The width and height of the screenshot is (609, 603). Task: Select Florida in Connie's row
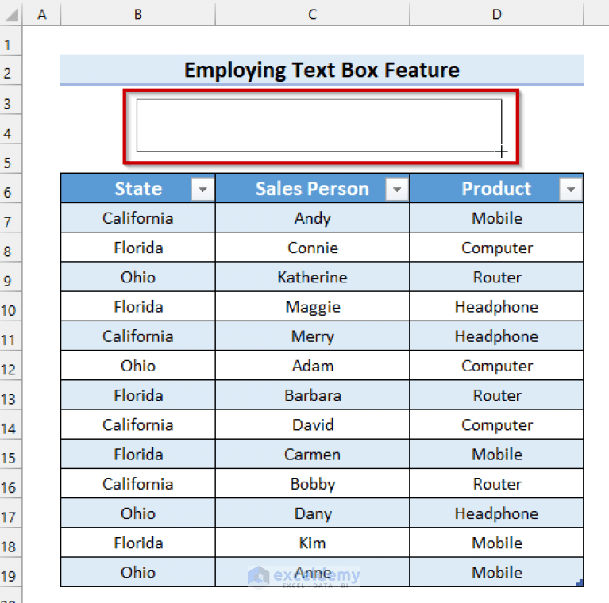(x=138, y=248)
